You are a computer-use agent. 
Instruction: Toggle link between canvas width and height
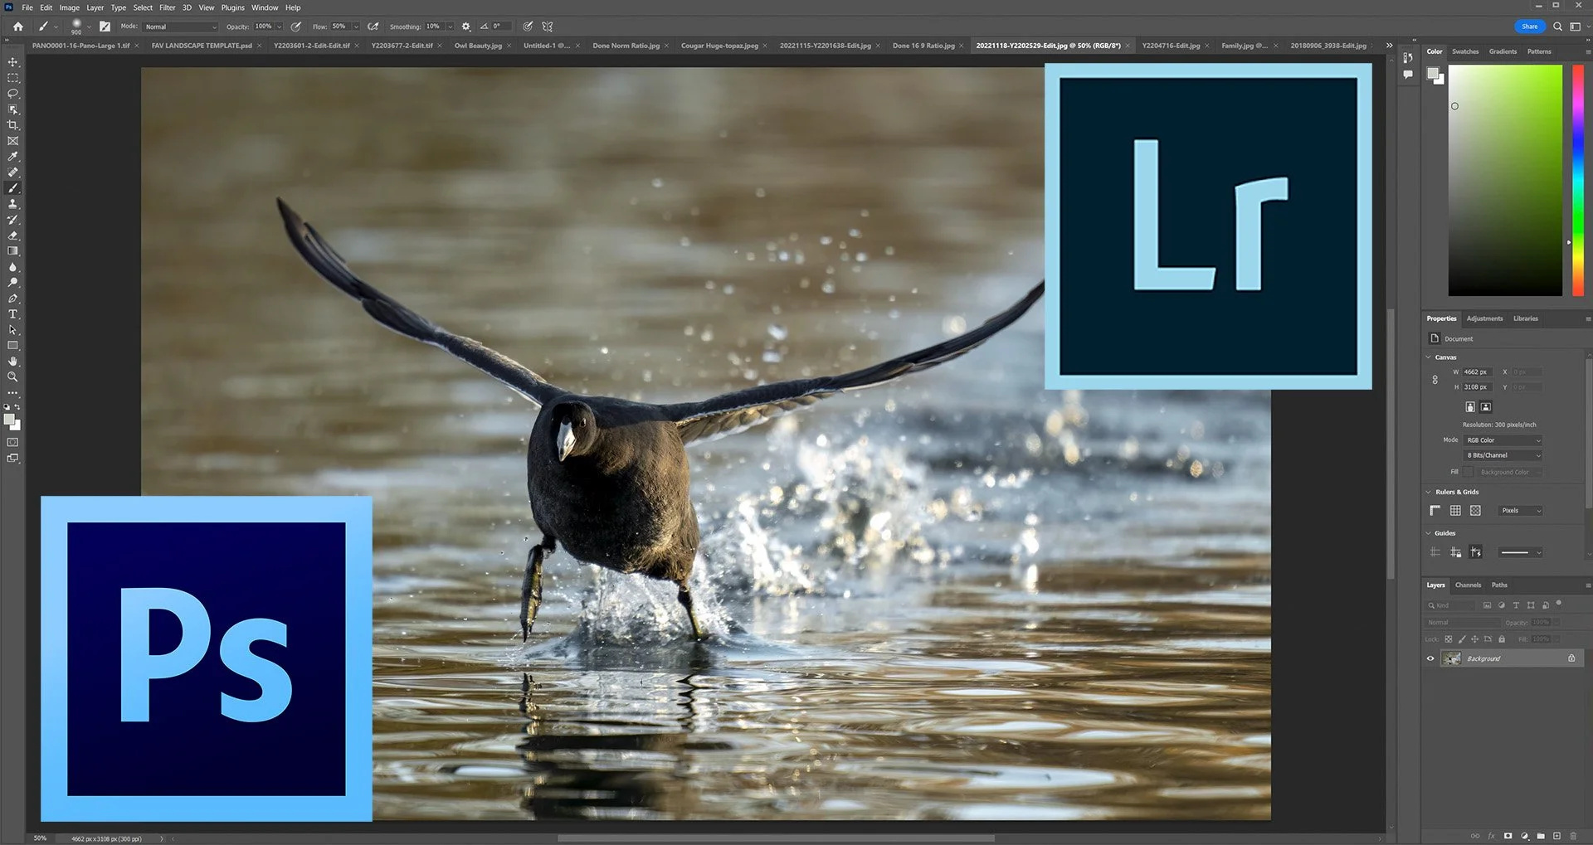click(1435, 380)
